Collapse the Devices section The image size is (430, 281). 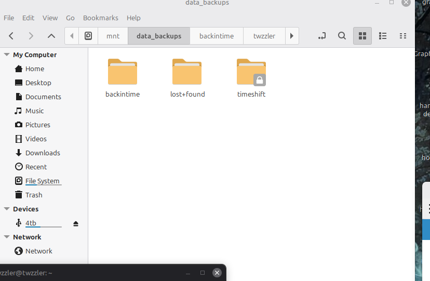coord(7,209)
